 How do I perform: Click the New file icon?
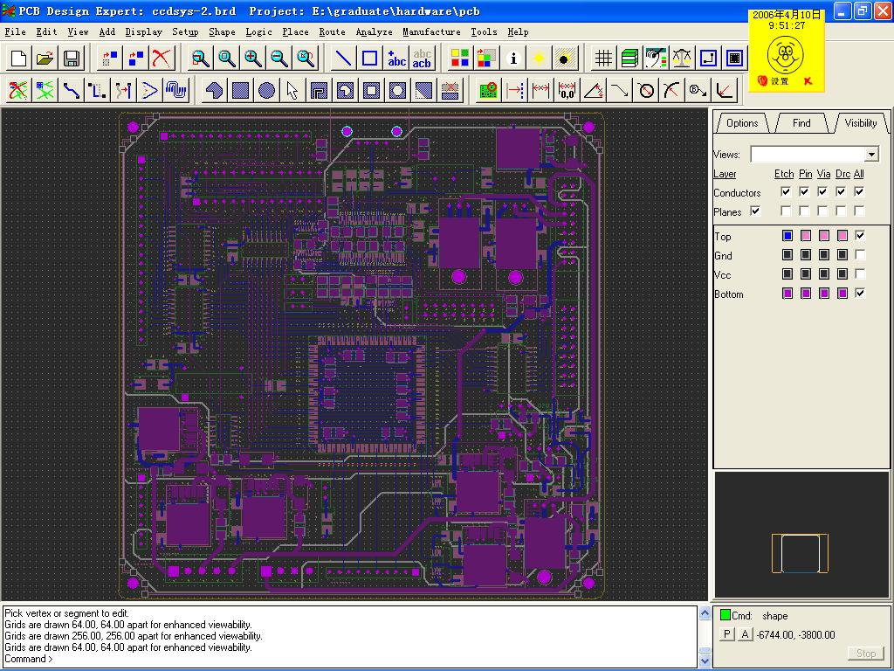pyautogui.click(x=18, y=59)
